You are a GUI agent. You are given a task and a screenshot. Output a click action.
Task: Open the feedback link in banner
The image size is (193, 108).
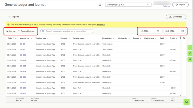click(101, 25)
